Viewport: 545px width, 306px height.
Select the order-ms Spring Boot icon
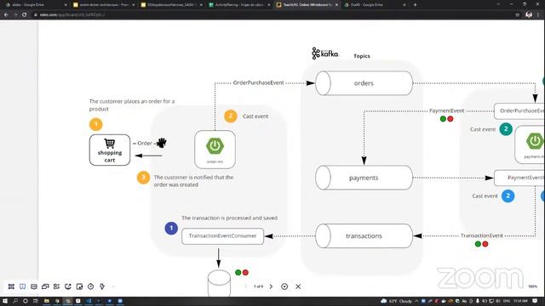[215, 146]
